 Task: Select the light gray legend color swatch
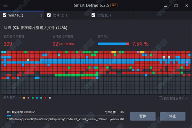pyautogui.click(x=50, y=98)
